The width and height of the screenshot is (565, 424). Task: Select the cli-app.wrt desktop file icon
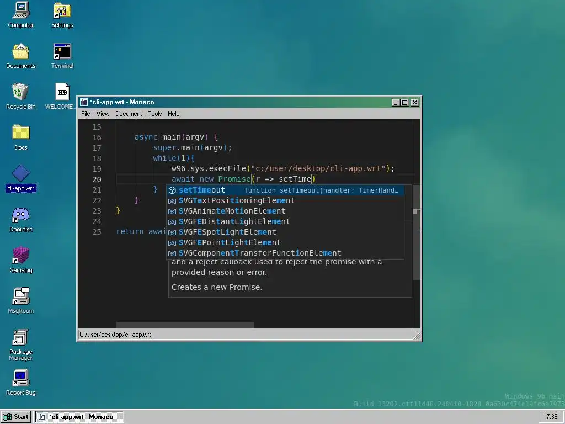(20, 178)
